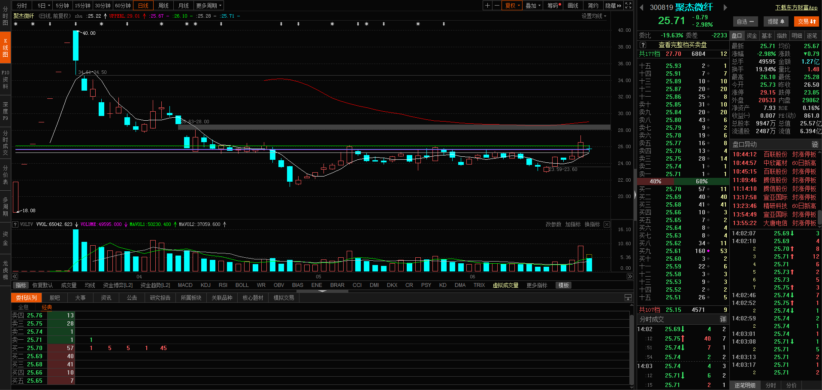Toggle 指标 button in indicator bar

[21, 285]
